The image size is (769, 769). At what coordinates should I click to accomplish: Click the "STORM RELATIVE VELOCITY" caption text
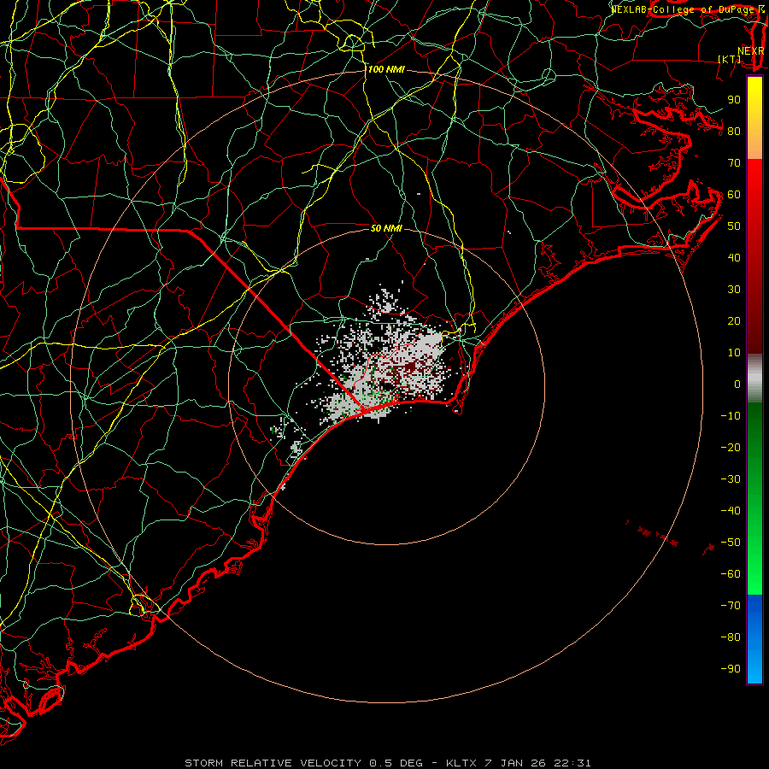click(x=273, y=763)
